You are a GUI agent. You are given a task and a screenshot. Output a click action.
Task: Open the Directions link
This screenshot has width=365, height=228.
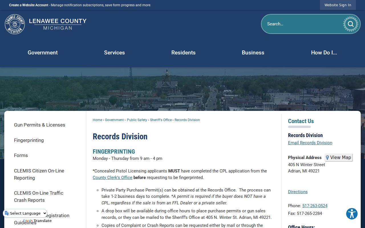[x=298, y=192]
